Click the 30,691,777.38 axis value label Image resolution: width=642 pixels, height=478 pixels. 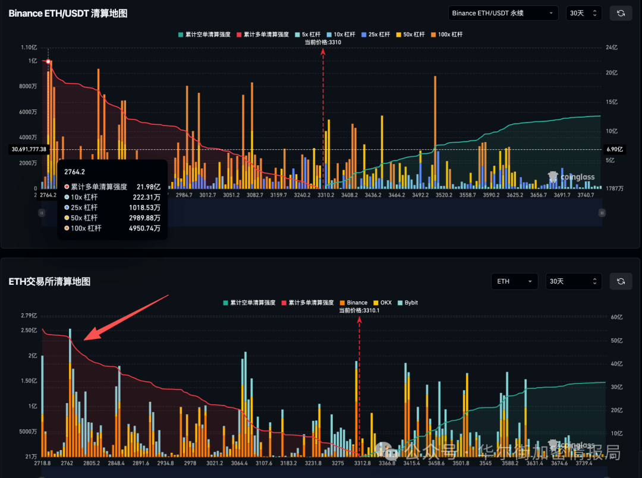tap(29, 149)
